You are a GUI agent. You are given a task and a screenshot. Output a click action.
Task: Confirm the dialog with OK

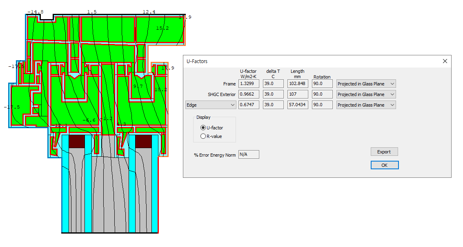pyautogui.click(x=384, y=165)
